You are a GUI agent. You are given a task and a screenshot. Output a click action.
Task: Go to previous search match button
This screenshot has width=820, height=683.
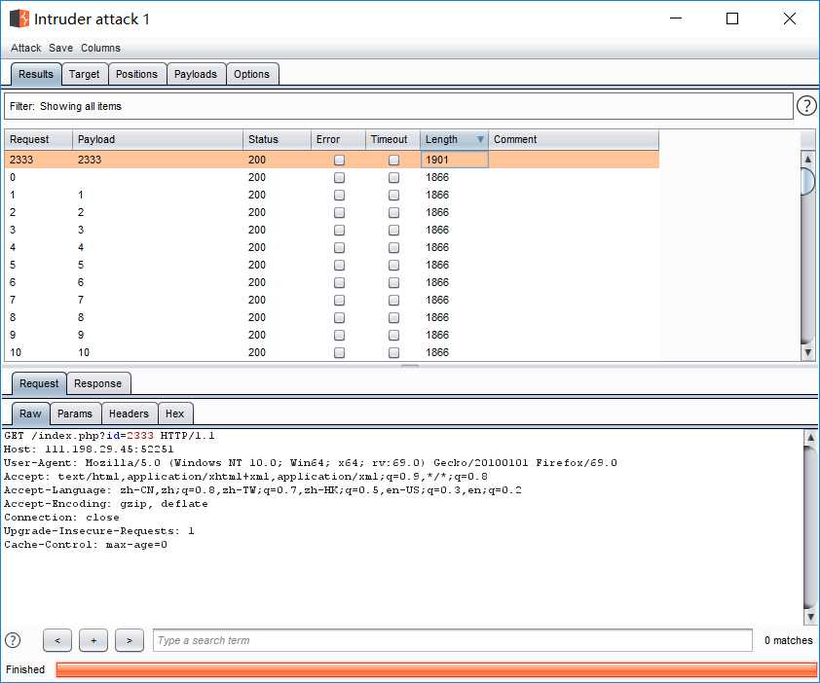pos(57,640)
